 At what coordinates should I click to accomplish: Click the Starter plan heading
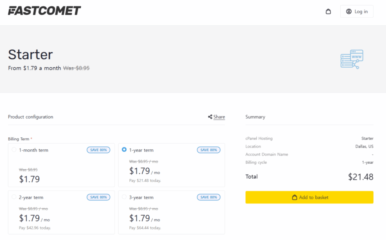tap(30, 55)
